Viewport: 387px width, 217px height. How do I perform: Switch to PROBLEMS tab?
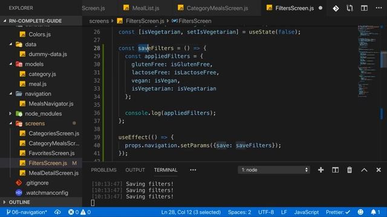(x=103, y=170)
